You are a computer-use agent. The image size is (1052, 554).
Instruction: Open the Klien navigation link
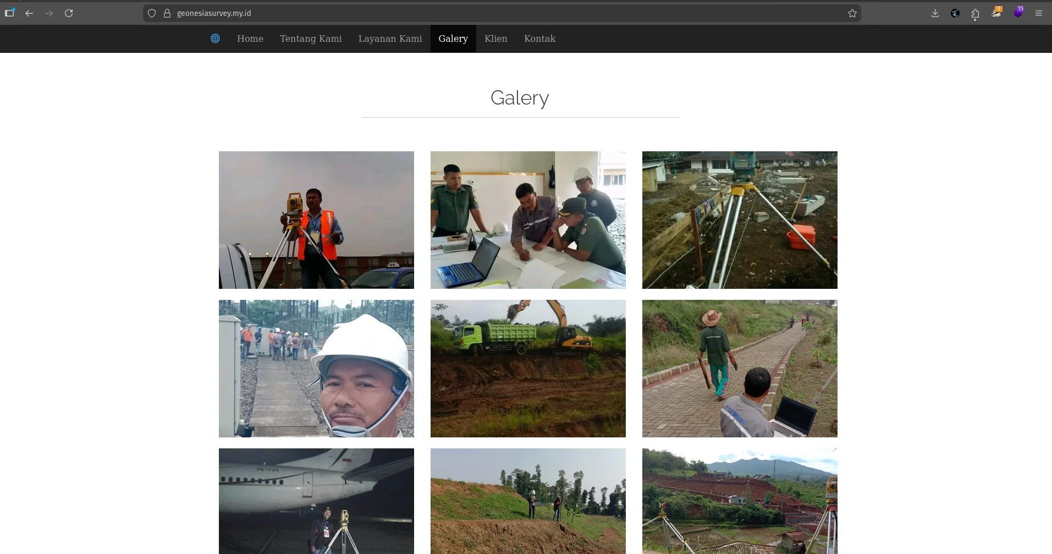coord(495,39)
